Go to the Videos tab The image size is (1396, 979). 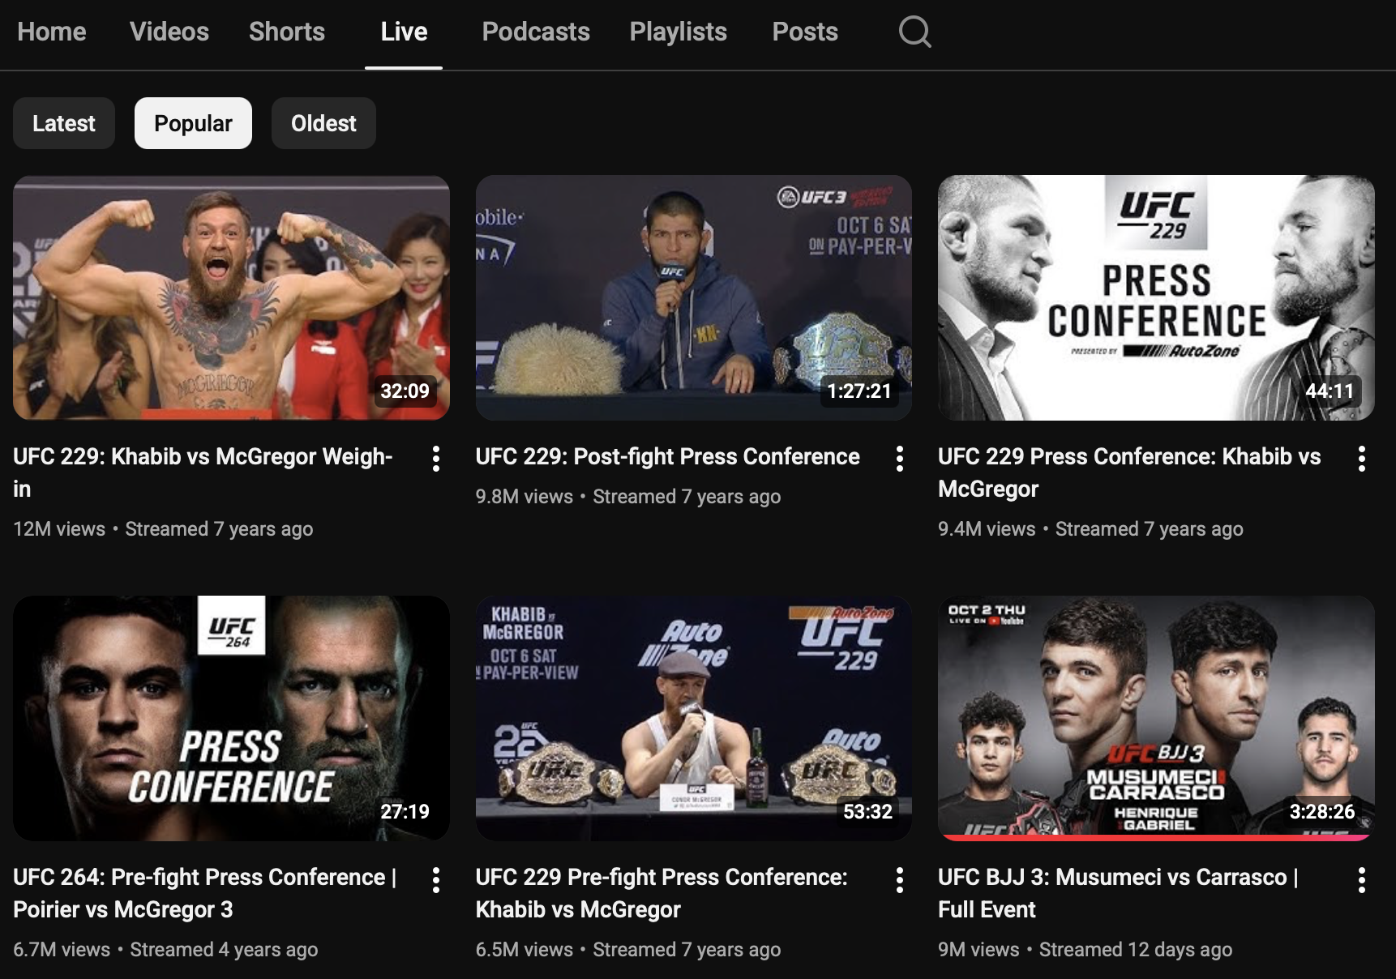click(x=169, y=32)
